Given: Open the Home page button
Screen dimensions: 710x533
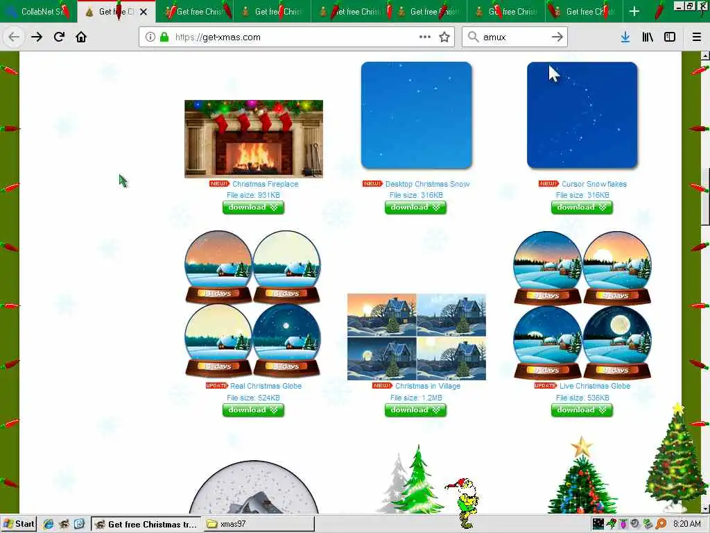Looking at the screenshot, I should click(81, 37).
